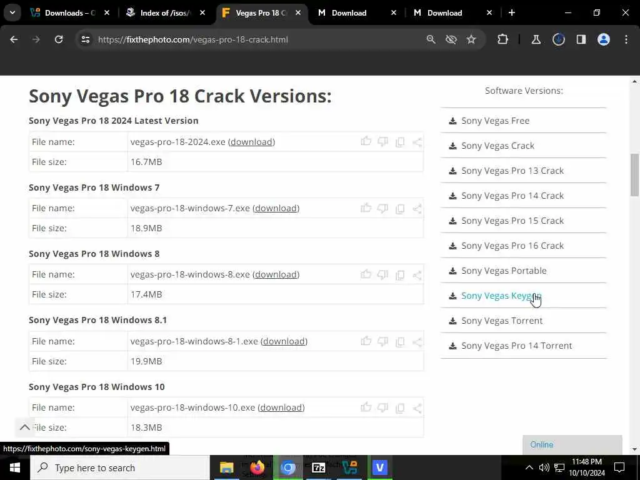View site information icon in address bar
The height and width of the screenshot is (480, 640).
(x=85, y=39)
